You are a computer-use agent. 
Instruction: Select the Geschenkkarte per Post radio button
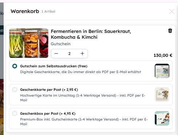click(x=15, y=90)
